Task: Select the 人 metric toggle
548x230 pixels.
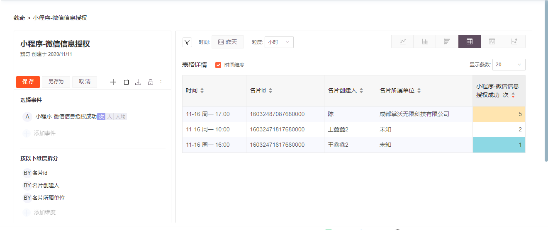Action: pyautogui.click(x=110, y=117)
